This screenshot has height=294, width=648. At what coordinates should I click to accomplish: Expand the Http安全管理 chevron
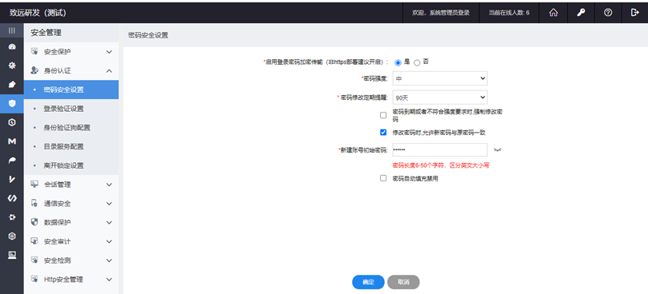pos(109,280)
